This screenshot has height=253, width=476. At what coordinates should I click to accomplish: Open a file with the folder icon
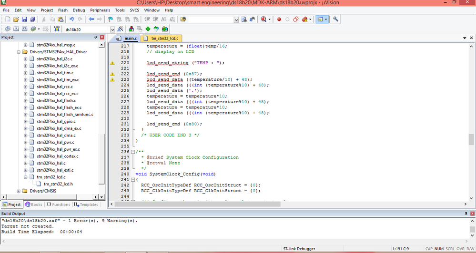(16, 19)
